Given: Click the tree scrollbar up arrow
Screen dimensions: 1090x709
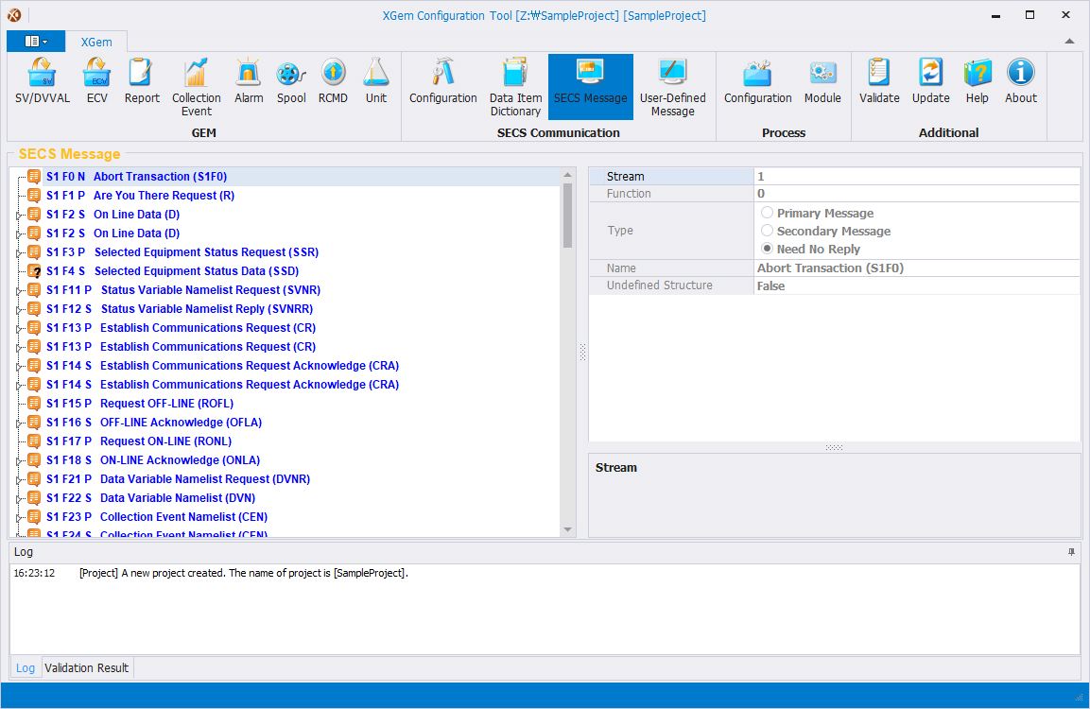Looking at the screenshot, I should pos(567,175).
